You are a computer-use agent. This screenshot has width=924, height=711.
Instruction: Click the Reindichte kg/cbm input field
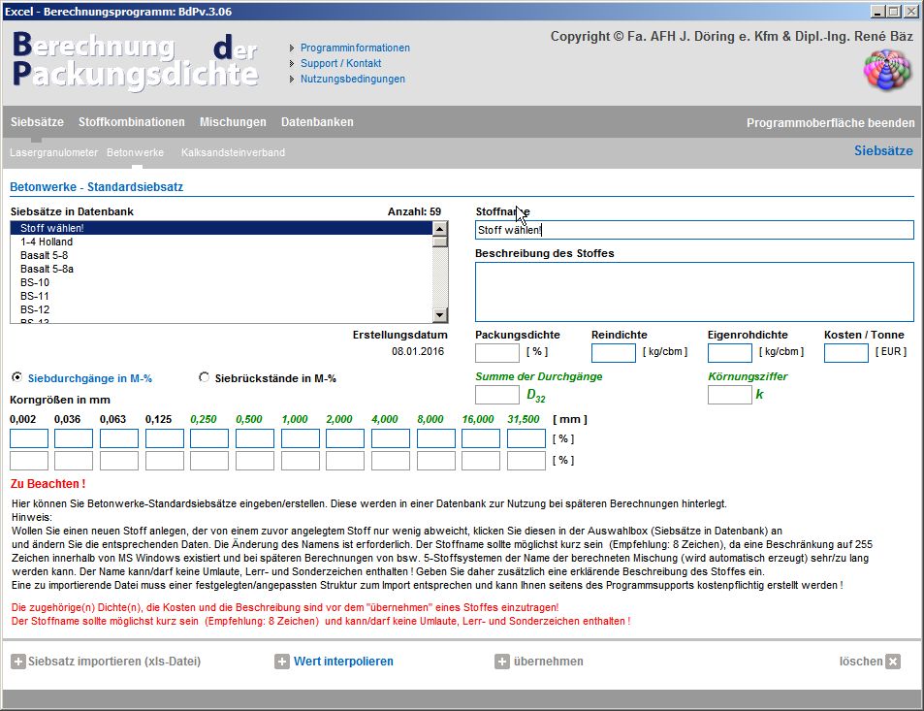(x=613, y=352)
